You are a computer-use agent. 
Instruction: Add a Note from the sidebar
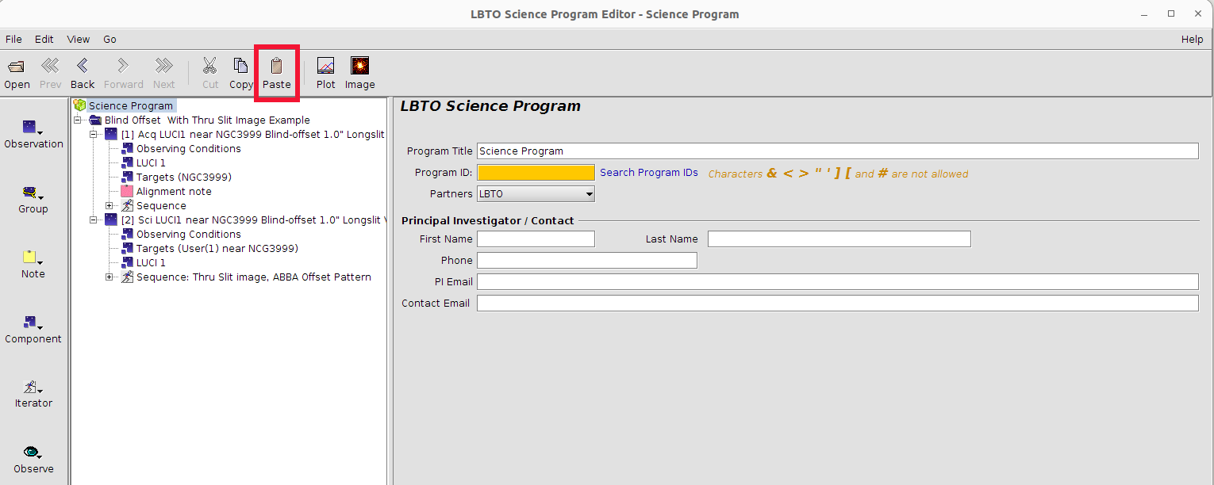33,258
